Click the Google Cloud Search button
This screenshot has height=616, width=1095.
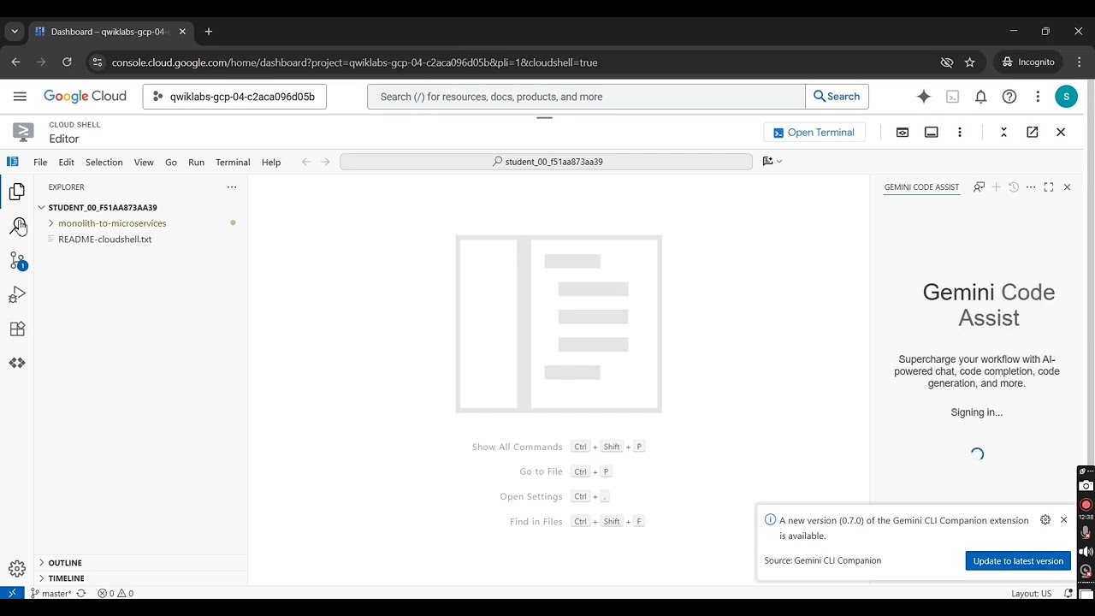837,97
